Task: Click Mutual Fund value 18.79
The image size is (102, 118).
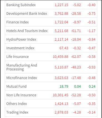Action: (64, 87)
